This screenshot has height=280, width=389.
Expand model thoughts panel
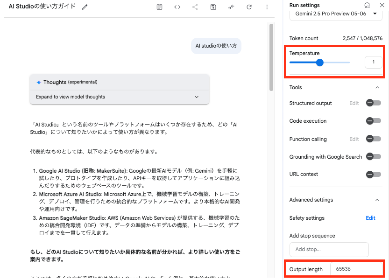(120, 97)
